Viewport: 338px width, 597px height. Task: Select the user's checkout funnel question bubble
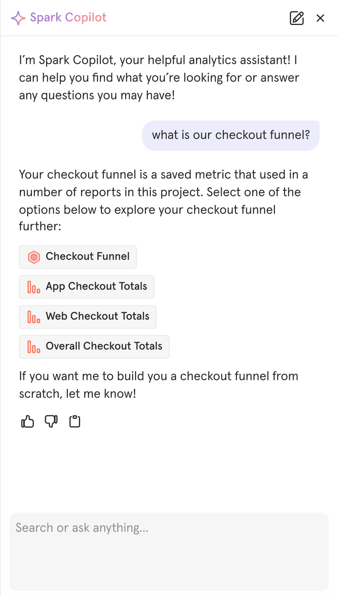tap(231, 135)
